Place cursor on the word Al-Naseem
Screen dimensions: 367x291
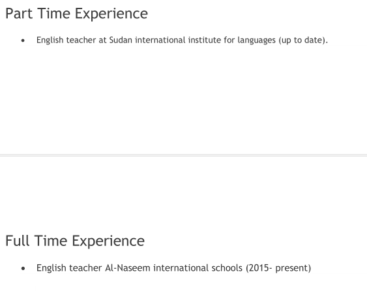128,268
